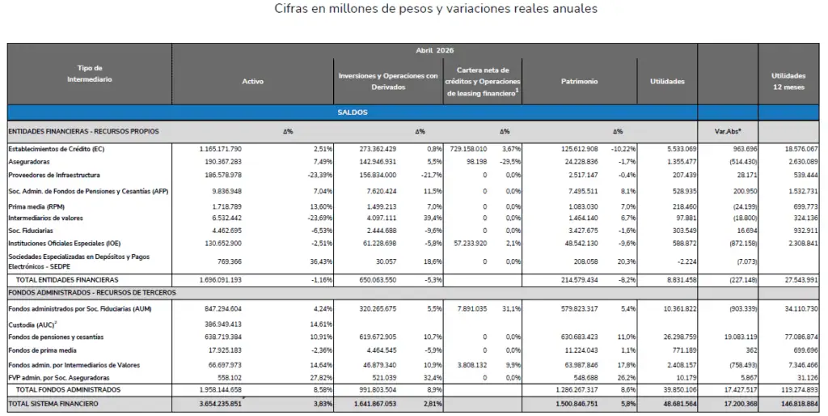Click 'ENTIDADES FINANCIERAS - RECURSOS PROPIOS' section row

point(83,132)
